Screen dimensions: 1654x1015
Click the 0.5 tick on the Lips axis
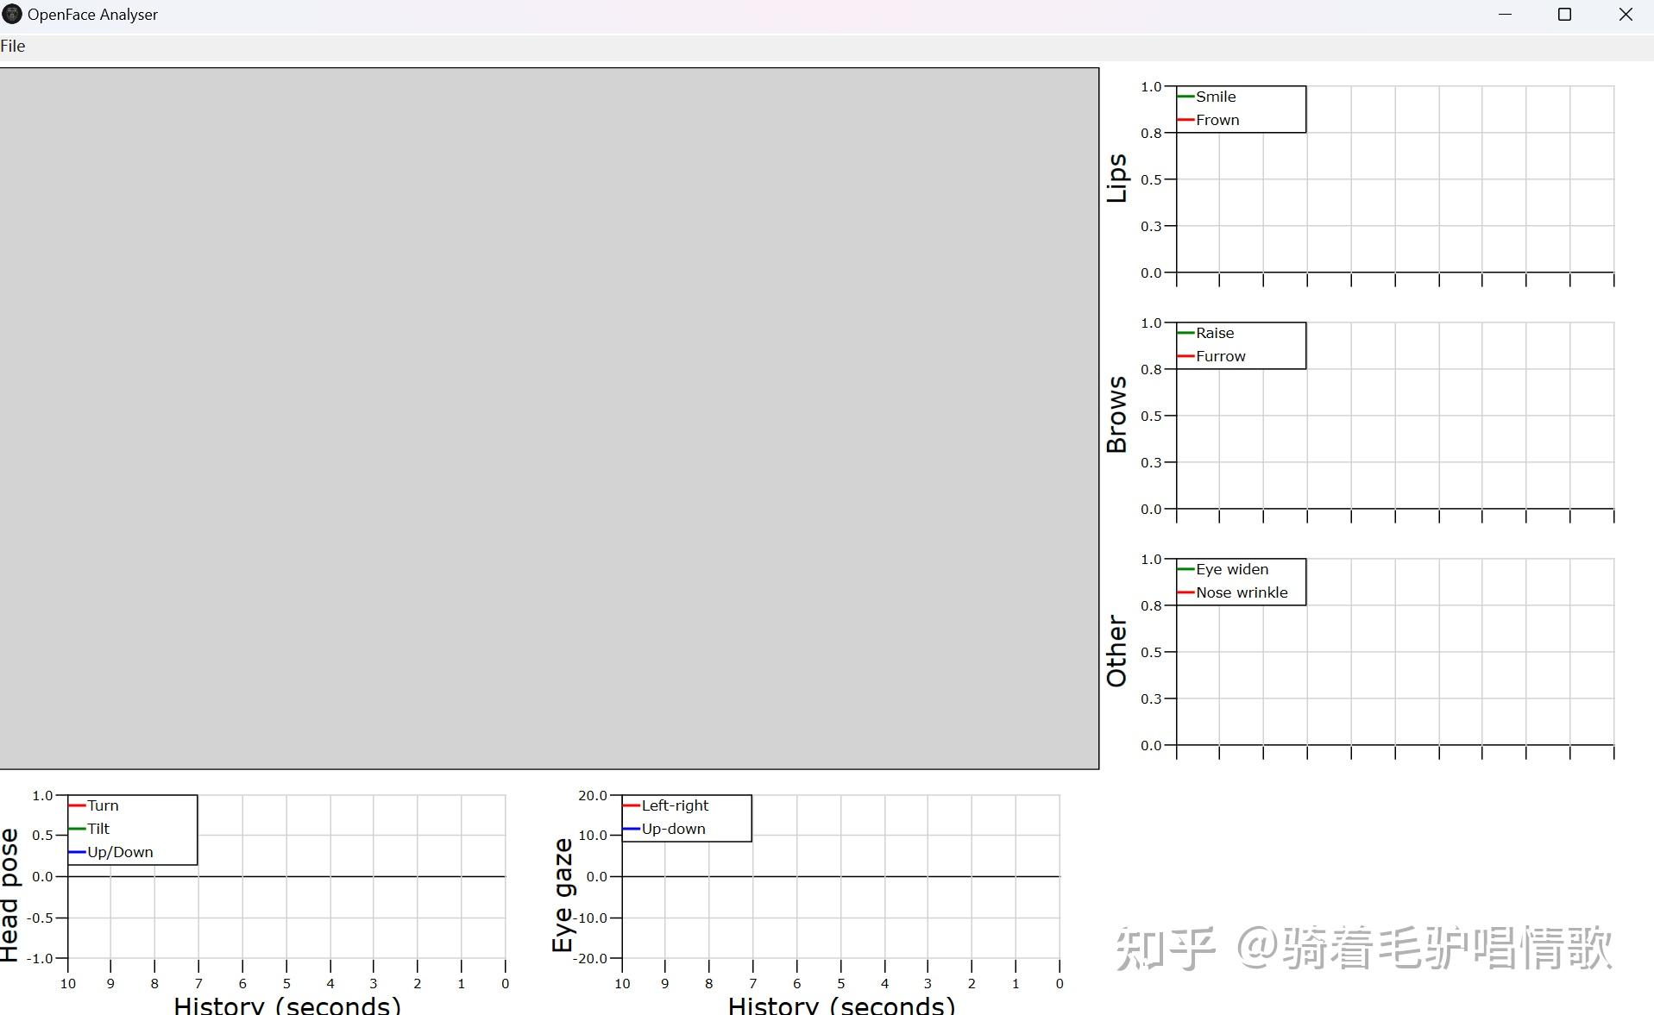coord(1152,179)
